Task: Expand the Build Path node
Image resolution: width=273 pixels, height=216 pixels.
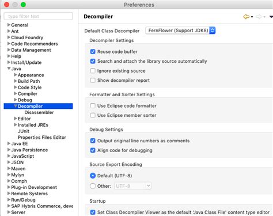Action: tap(16, 81)
